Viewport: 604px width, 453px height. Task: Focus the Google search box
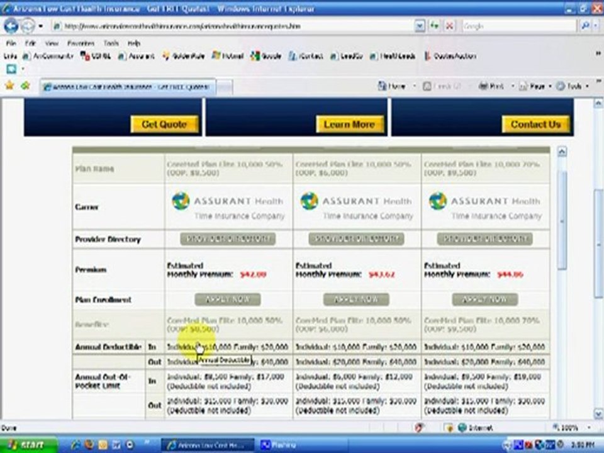click(519, 26)
